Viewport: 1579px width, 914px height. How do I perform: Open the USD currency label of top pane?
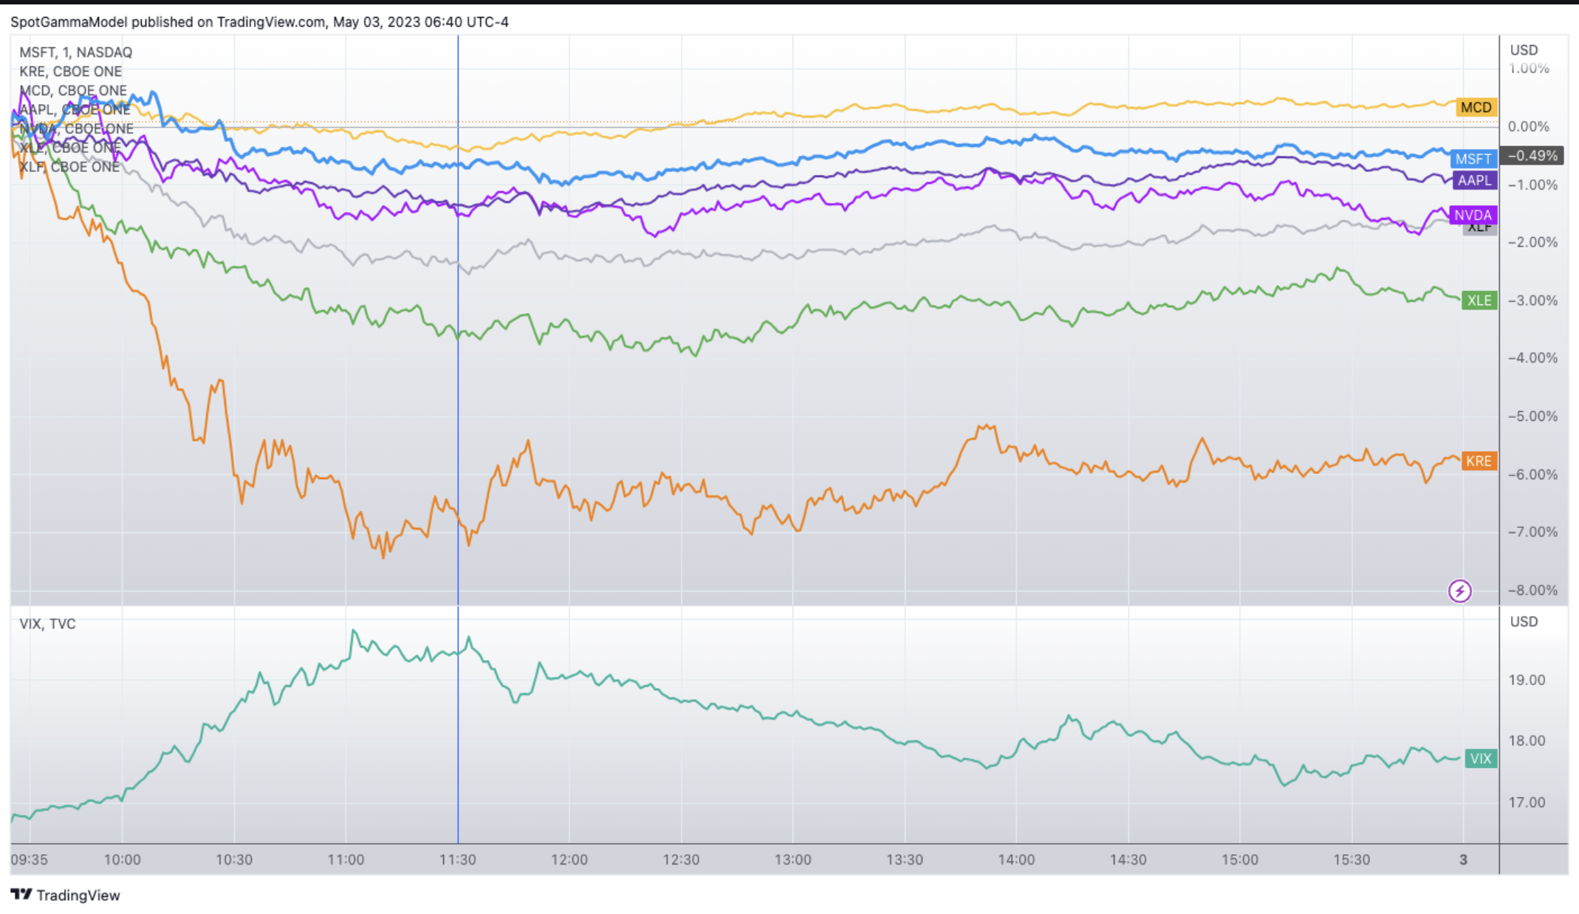(x=1524, y=50)
